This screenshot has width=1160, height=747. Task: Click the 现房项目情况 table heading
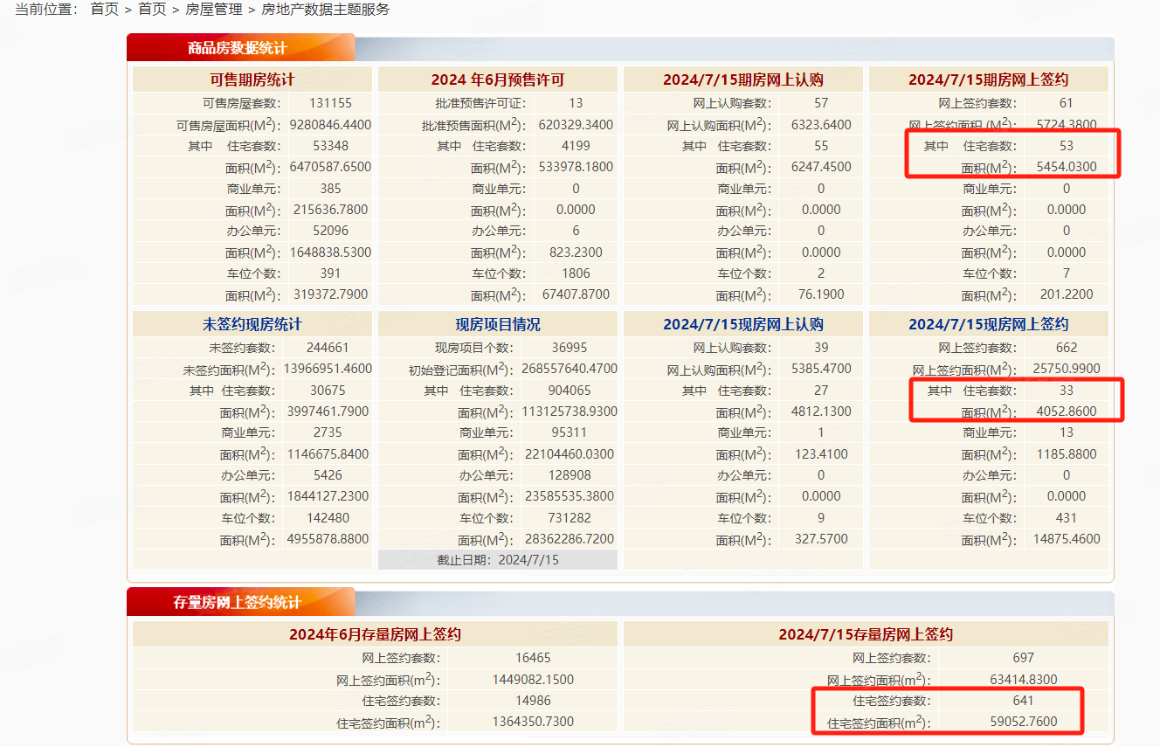coord(497,324)
